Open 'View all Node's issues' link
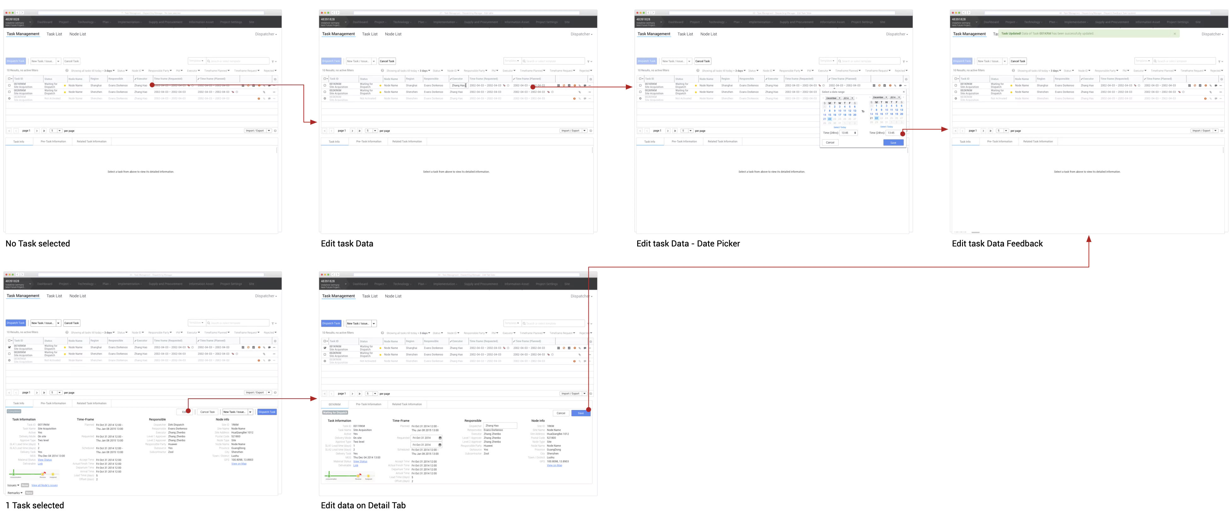Screen dimensions: 1230x519 (44, 485)
